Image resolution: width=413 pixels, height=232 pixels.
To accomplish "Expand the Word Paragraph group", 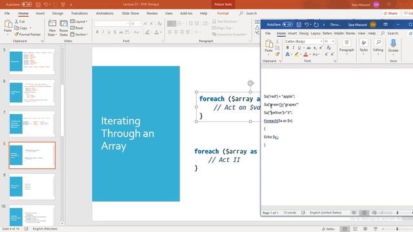I will click(x=347, y=47).
